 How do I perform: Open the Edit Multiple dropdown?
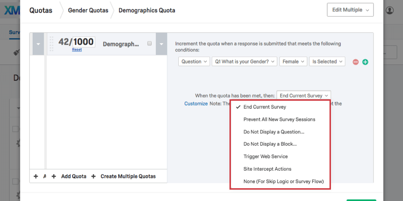point(350,10)
